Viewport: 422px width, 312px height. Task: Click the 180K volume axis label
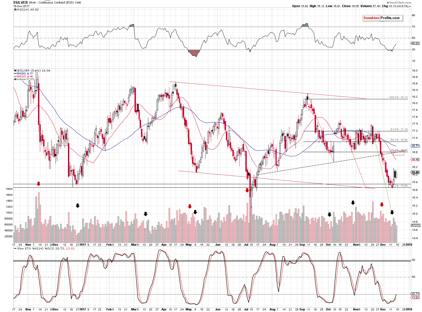pyautogui.click(x=9, y=189)
